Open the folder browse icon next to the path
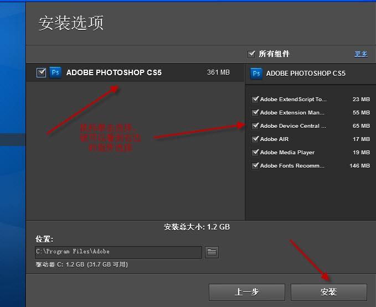Image resolution: width=376 pixels, height=307 pixels. pos(212,252)
